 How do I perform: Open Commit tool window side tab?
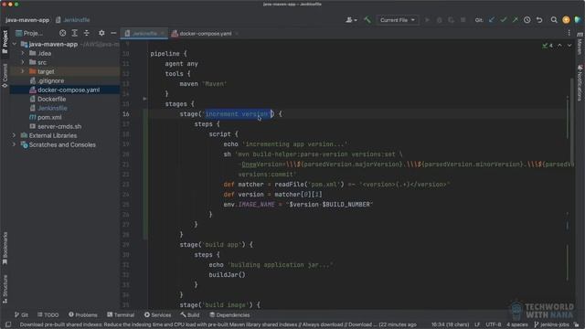[5, 76]
